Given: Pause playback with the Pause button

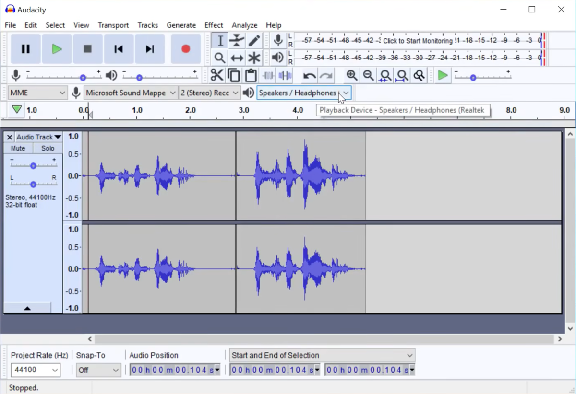Looking at the screenshot, I should point(26,49).
